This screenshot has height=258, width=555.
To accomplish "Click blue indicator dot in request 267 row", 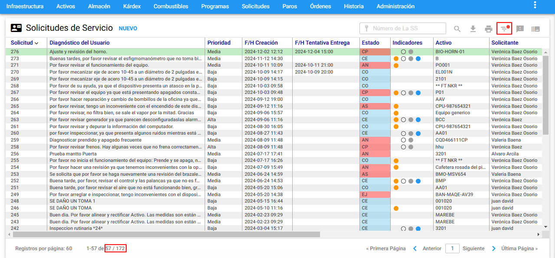I will click(x=418, y=93).
